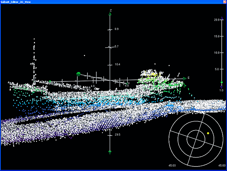Screen dimensions: 227x171
Task: Click the small green arrow at left axis end
Action: pyautogui.click(x=49, y=81)
